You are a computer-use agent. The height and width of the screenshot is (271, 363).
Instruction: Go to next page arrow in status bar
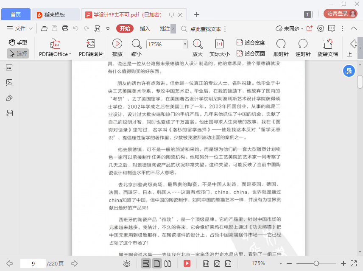coord(74,263)
